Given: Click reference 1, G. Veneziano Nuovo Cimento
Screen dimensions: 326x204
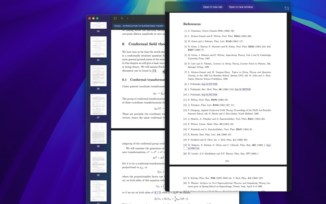Looking at the screenshot, I should tap(209, 31).
